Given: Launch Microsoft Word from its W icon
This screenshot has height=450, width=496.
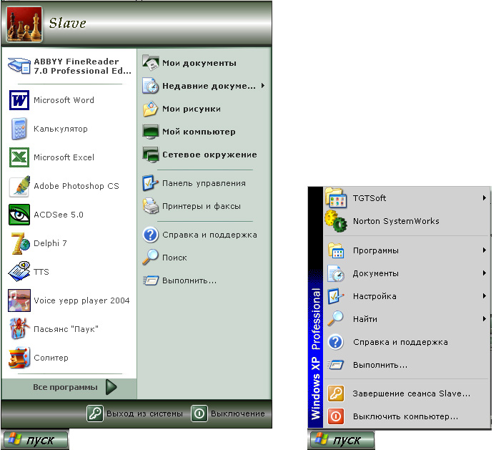Looking at the screenshot, I should pyautogui.click(x=19, y=100).
